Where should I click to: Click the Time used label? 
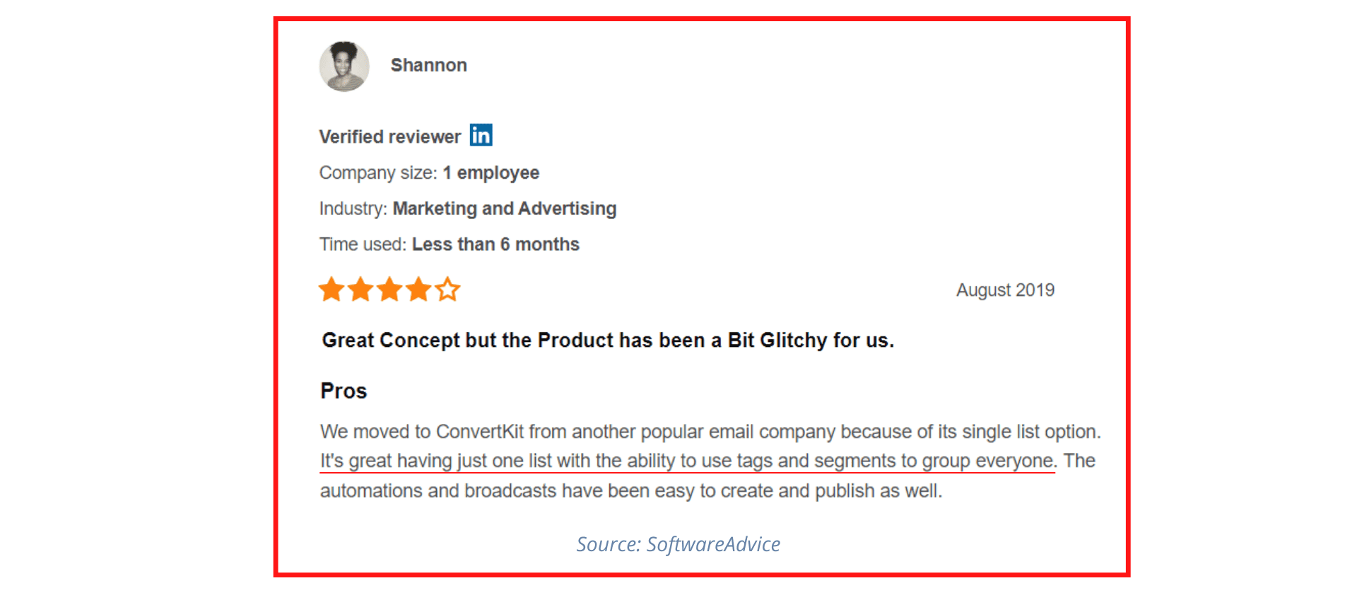pos(363,245)
